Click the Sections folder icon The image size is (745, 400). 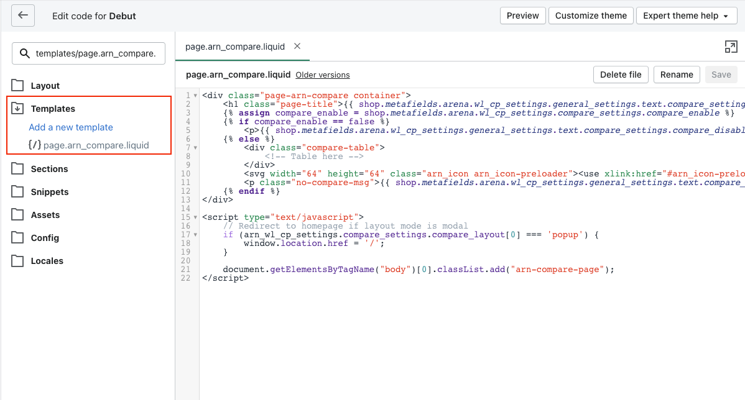(17, 168)
